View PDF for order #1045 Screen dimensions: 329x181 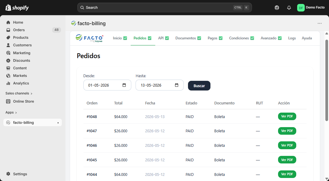point(287,160)
